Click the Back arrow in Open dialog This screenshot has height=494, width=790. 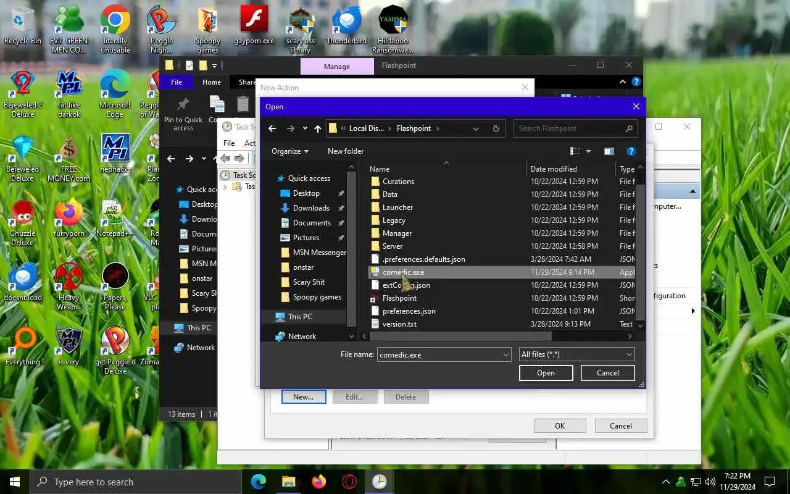272,128
